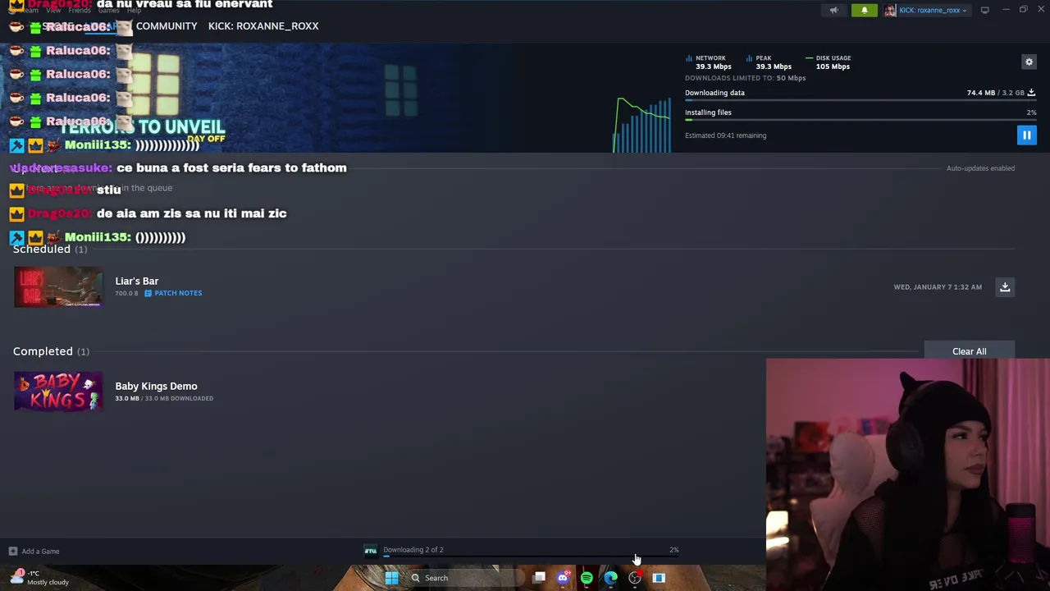Click Add a Game
Viewport: 1050px width, 591px height.
[40, 552]
